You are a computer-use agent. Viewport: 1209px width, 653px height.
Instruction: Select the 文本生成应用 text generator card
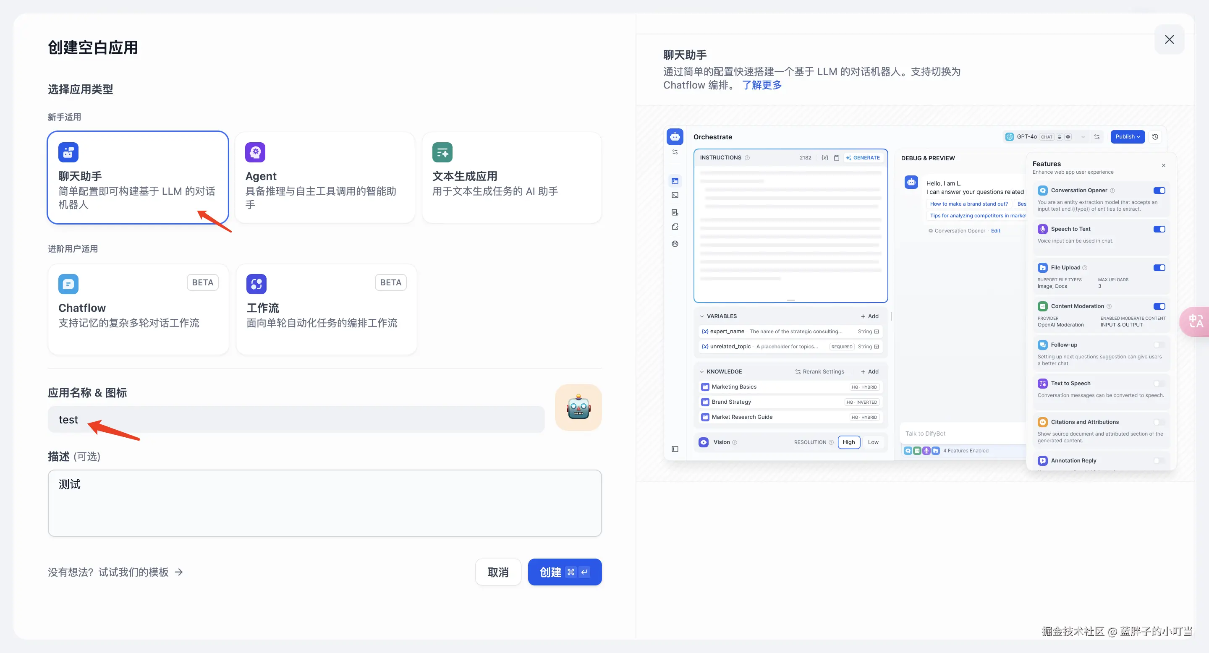[511, 178]
